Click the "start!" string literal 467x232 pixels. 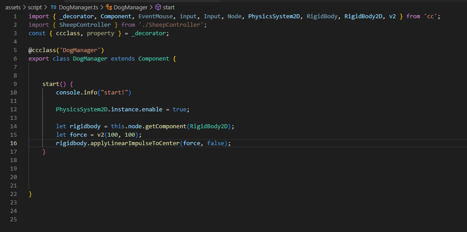pos(114,93)
